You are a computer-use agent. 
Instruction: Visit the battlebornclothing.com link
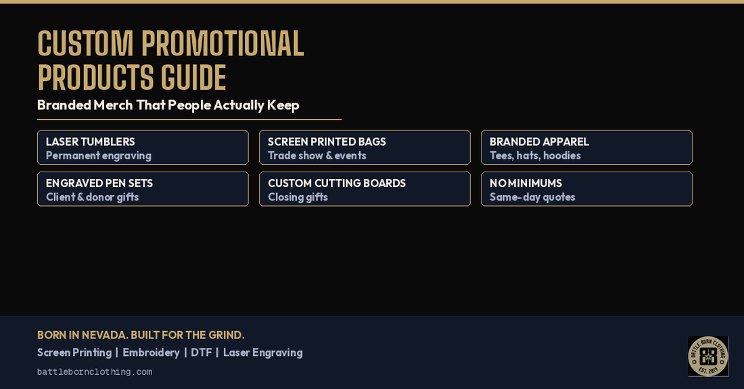(95, 372)
